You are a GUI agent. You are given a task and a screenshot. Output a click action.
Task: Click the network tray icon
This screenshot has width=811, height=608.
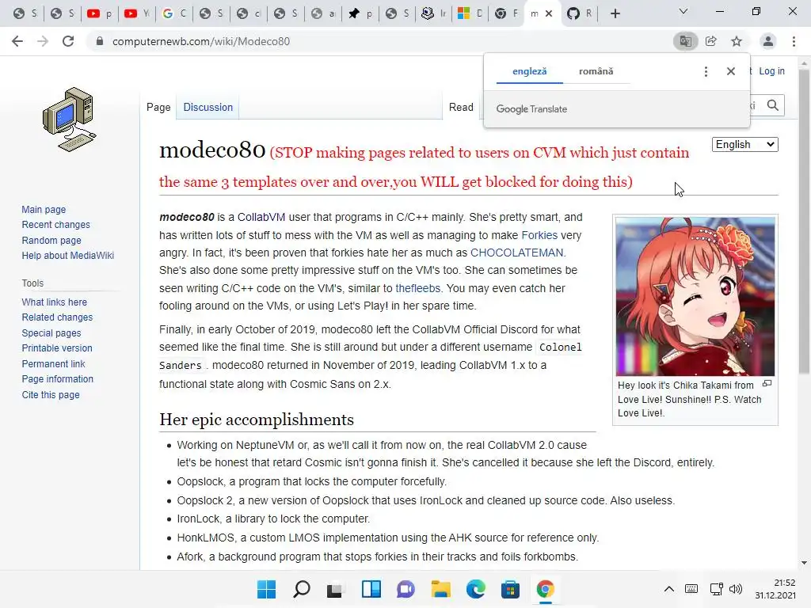tap(716, 589)
